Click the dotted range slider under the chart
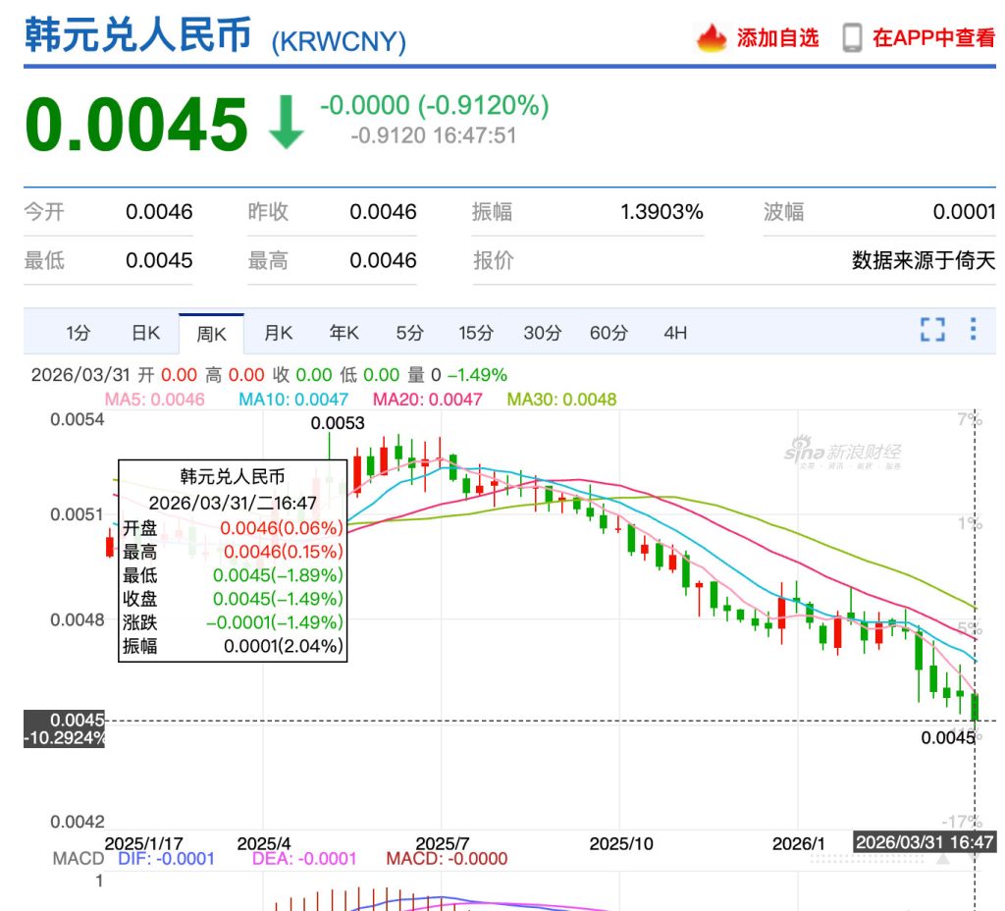The image size is (1005, 911). point(869,858)
